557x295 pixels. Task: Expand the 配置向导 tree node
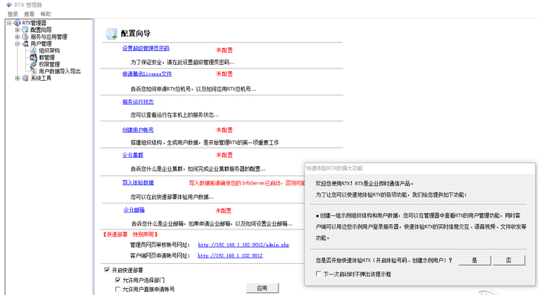pos(18,30)
